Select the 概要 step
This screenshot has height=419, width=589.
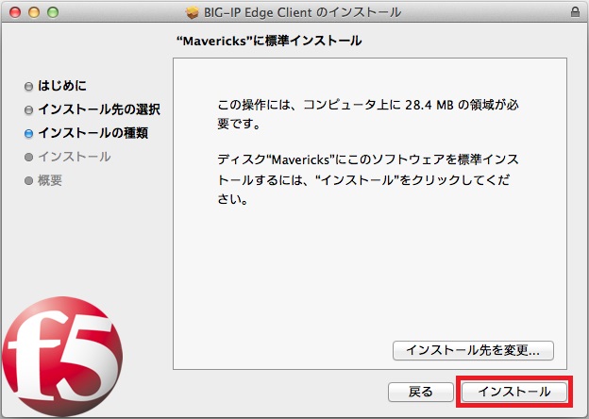pyautogui.click(x=50, y=180)
